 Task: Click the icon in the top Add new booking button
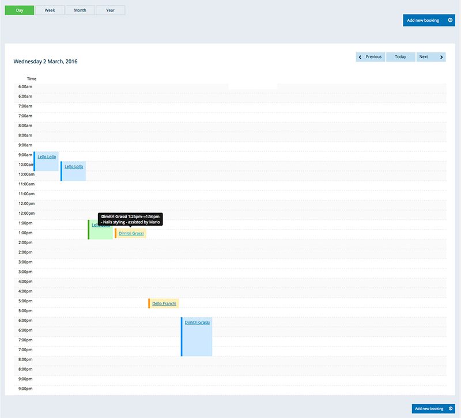(x=450, y=20)
